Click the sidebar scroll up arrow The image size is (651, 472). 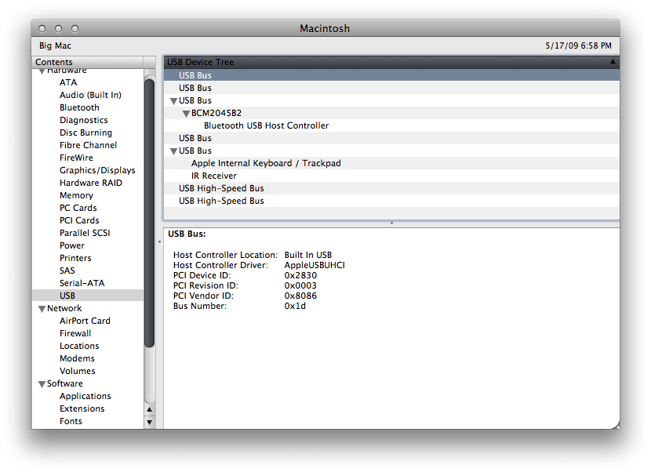click(x=150, y=409)
